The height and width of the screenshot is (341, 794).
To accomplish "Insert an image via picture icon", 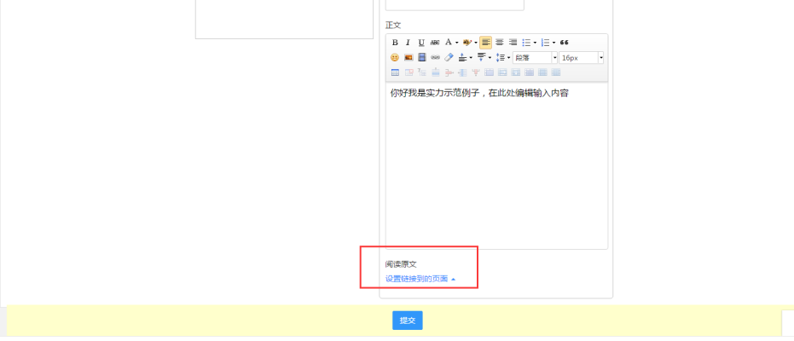I will tap(409, 58).
